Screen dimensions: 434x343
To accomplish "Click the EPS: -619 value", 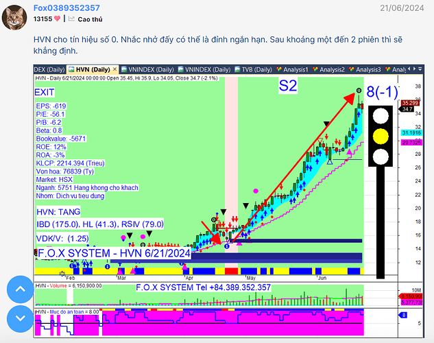I will pyautogui.click(x=51, y=106).
